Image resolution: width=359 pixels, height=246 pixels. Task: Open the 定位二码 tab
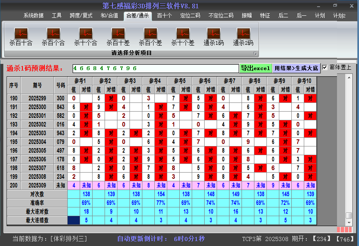(x=190, y=16)
